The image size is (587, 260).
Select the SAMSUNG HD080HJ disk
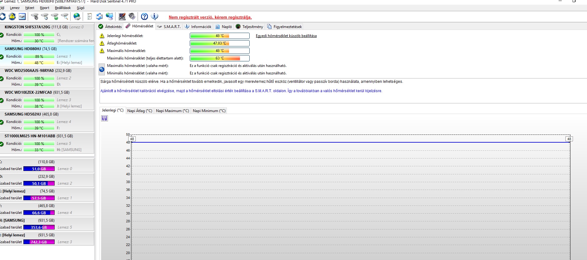(x=47, y=56)
